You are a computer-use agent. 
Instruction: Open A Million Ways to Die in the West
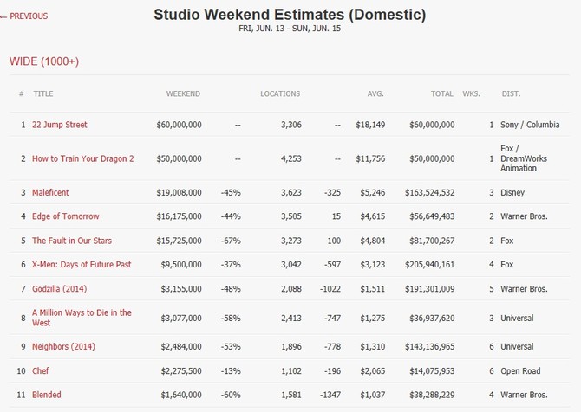pyautogui.click(x=82, y=318)
